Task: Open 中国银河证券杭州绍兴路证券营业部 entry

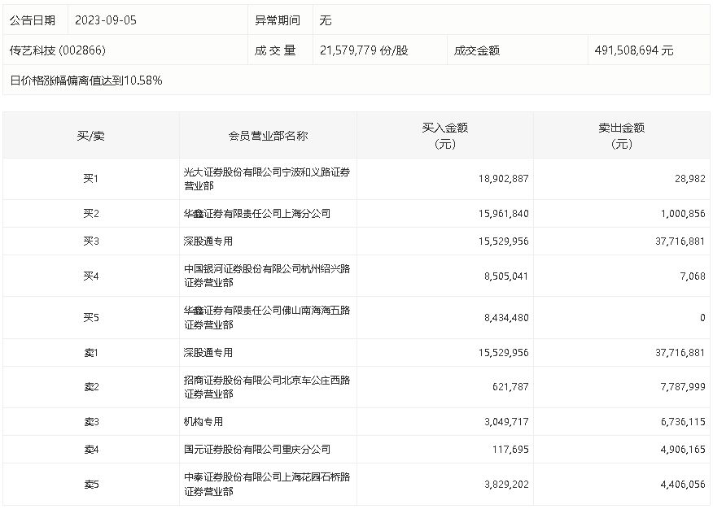Action: pos(267,276)
